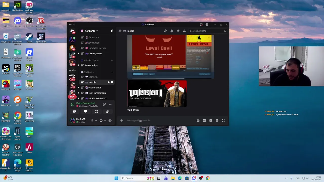Open the self-premotion channel
Image resolution: width=324 pixels, height=182 pixels.
point(96,93)
